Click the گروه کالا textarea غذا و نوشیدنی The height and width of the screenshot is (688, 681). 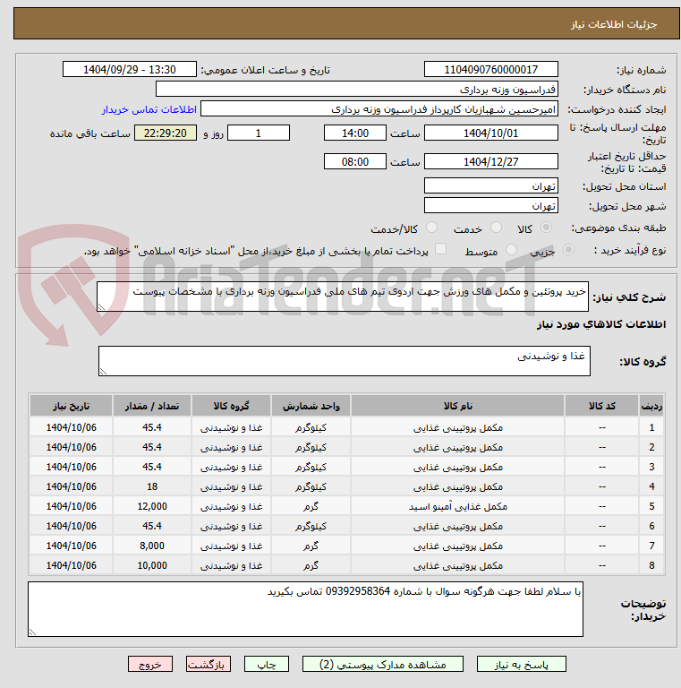coord(344,361)
